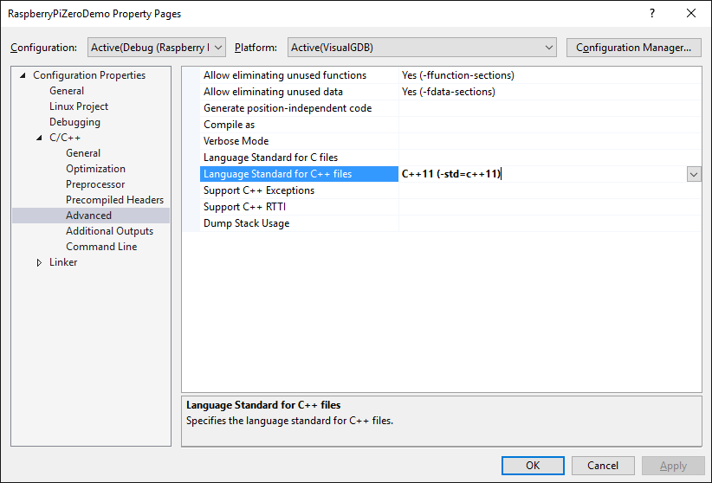The image size is (712, 483).
Task: Click Cancel button
Action: (x=603, y=466)
